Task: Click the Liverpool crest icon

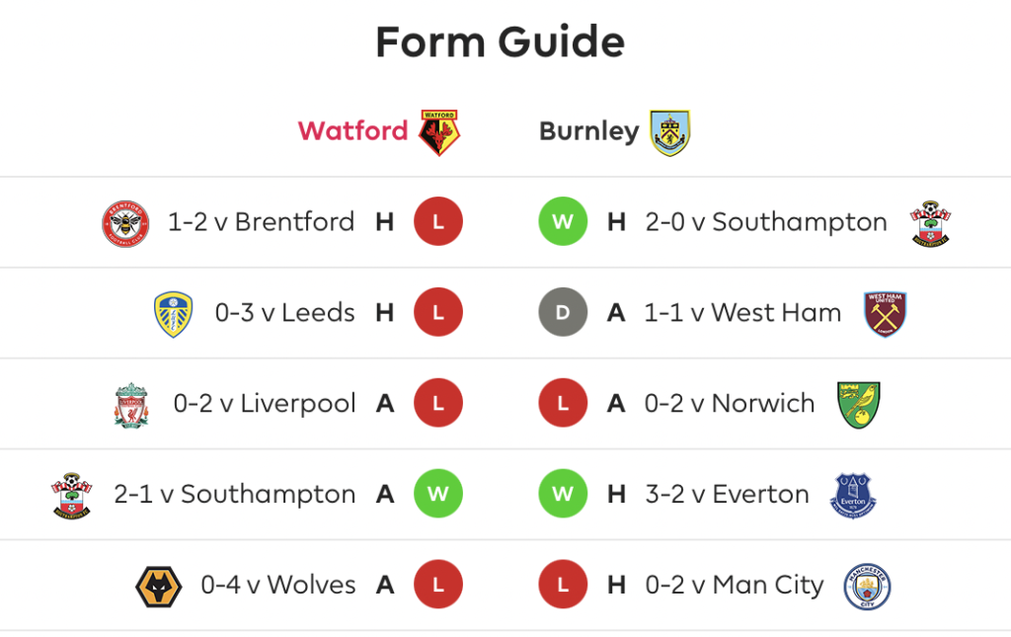Action: point(131,405)
